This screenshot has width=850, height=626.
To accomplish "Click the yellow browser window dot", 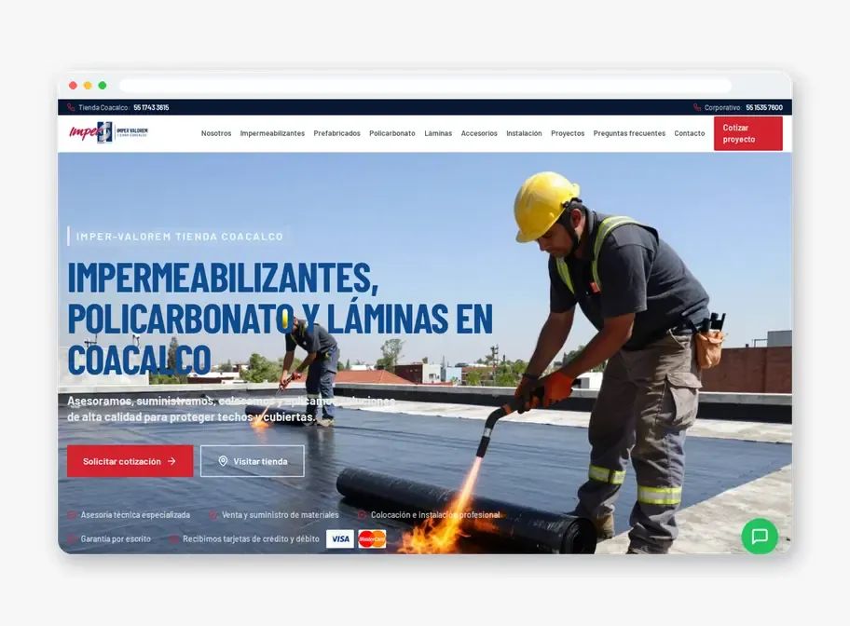I will point(88,85).
